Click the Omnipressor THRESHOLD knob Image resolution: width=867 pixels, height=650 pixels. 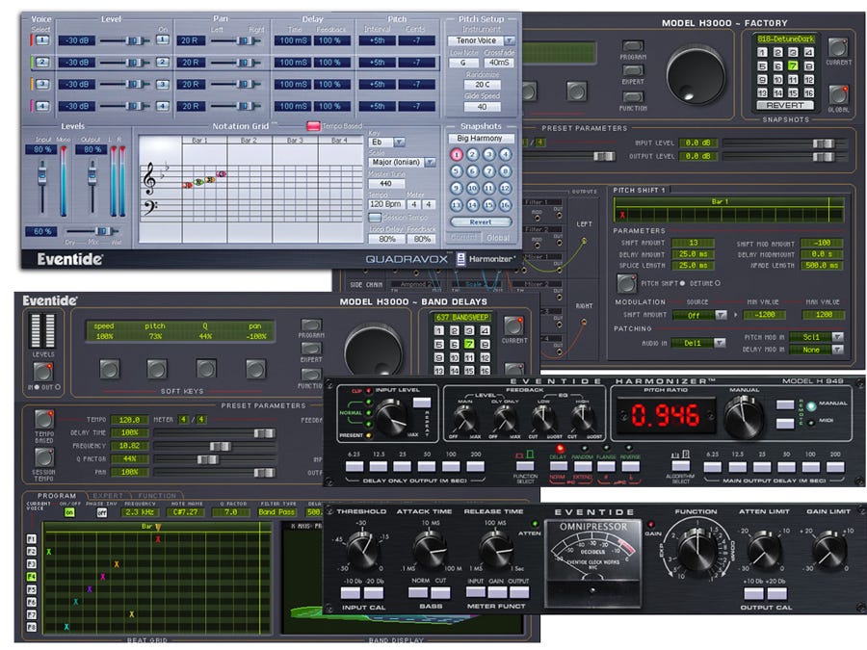click(362, 549)
